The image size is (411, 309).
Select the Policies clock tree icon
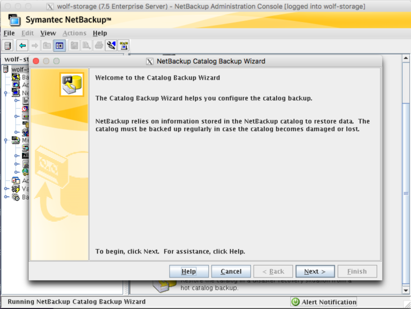pos(26,108)
